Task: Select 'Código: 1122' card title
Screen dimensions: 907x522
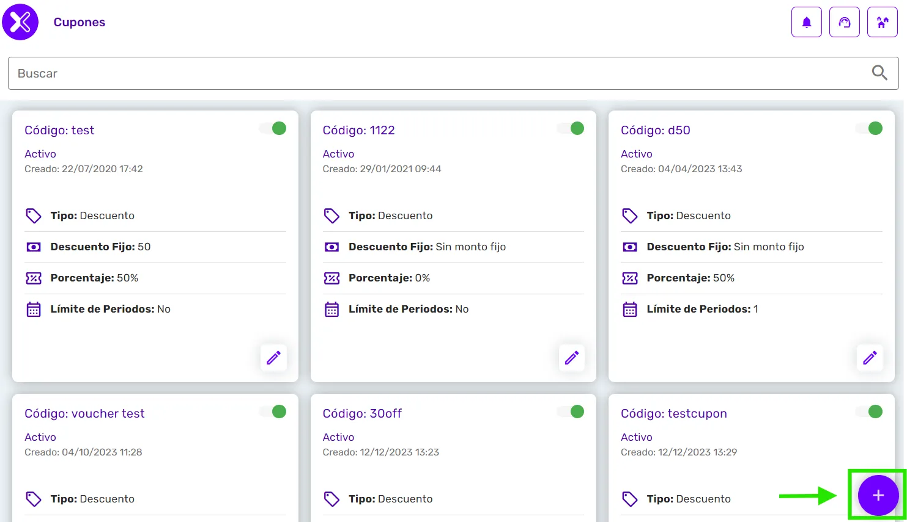Action: [358, 130]
